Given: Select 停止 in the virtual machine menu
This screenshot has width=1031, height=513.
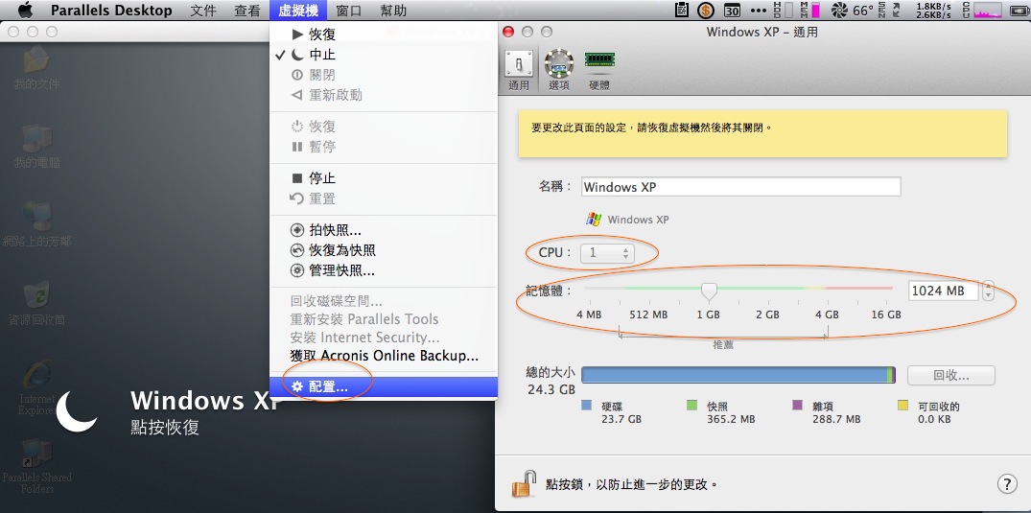Looking at the screenshot, I should point(384,178).
